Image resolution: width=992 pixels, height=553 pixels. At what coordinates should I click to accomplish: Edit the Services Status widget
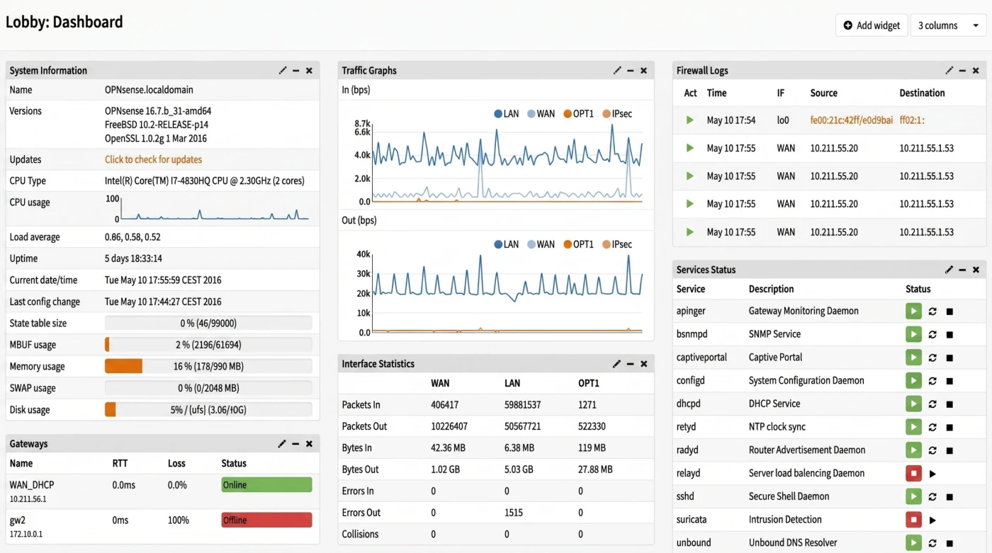(x=949, y=270)
